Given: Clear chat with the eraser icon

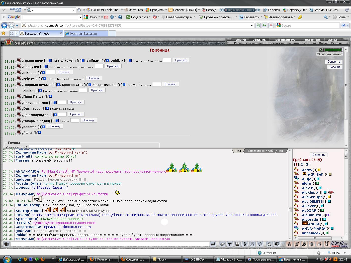Looking at the screenshot, I should point(222,244).
